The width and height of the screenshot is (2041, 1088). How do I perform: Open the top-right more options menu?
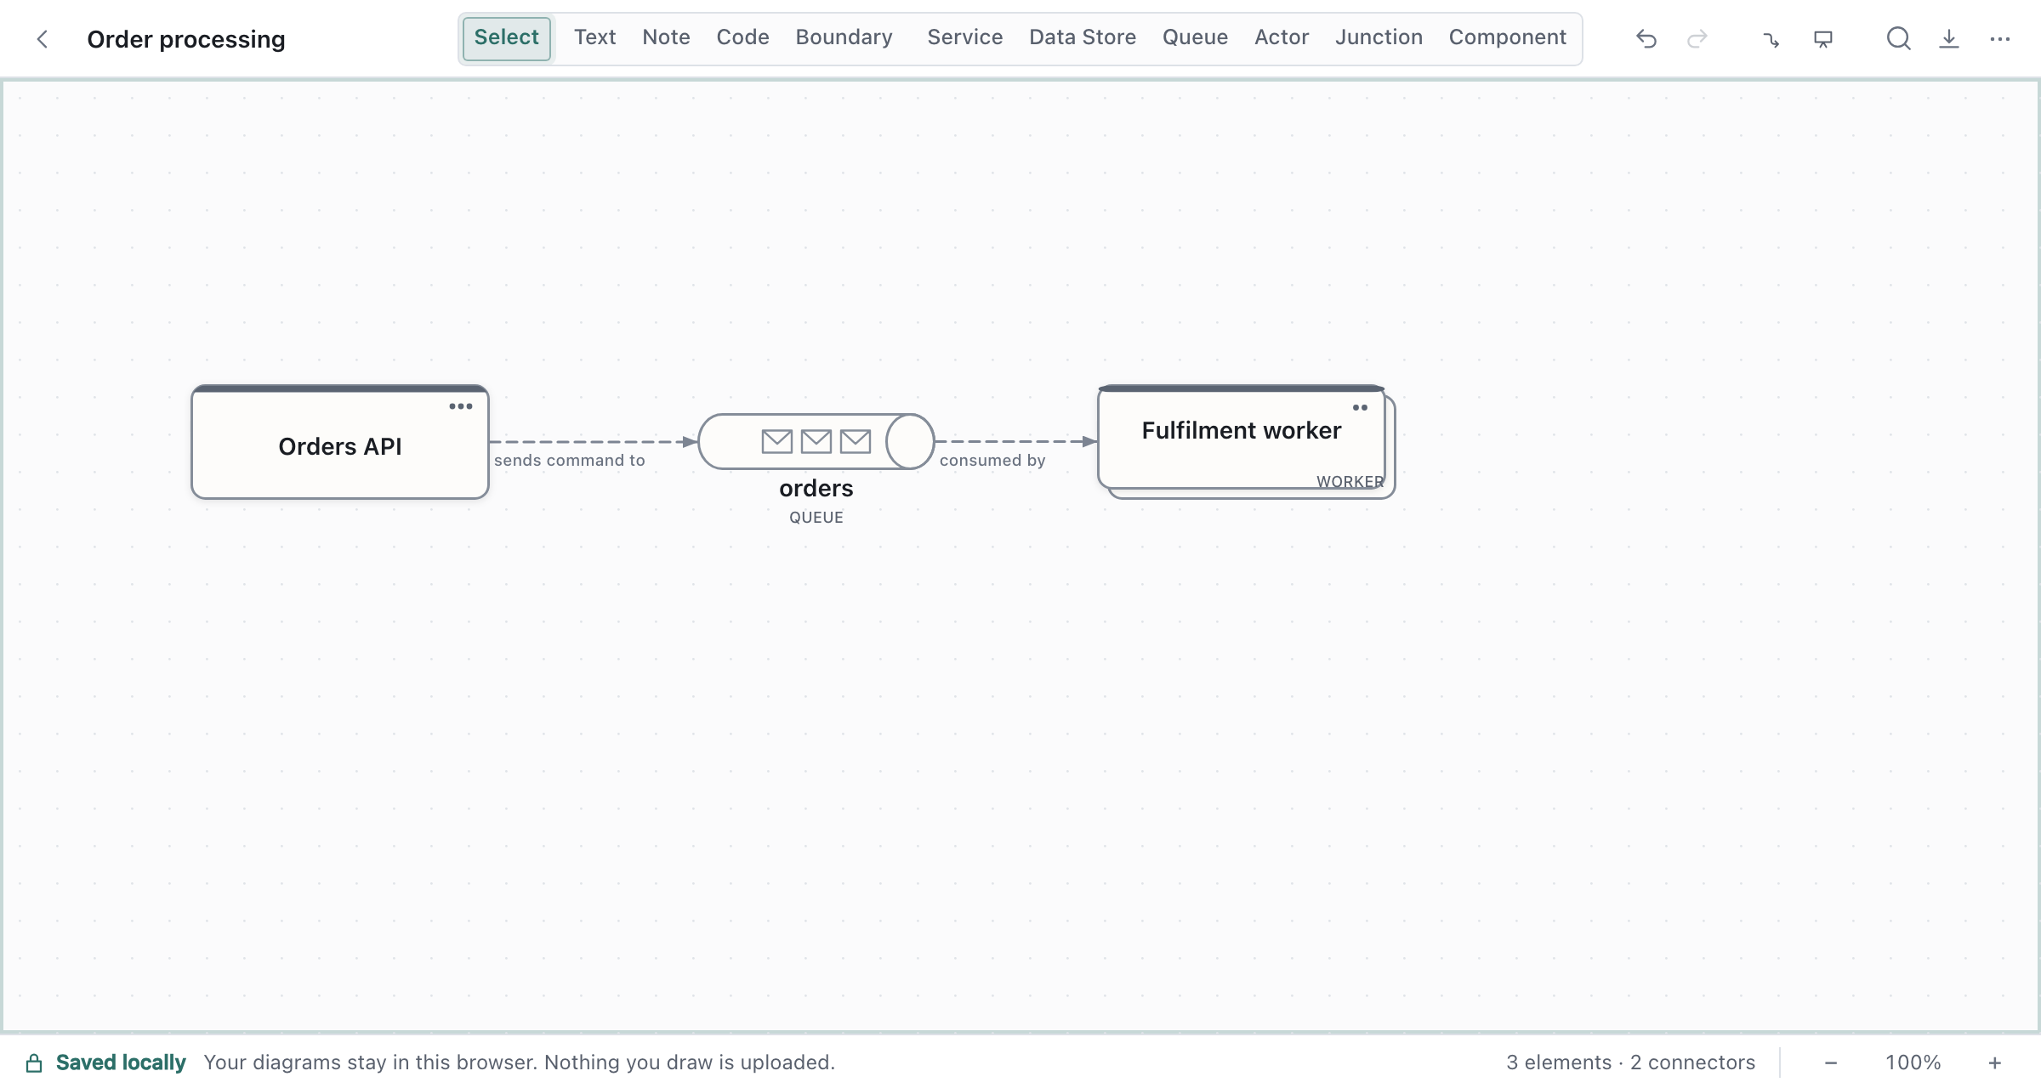pyautogui.click(x=2000, y=39)
